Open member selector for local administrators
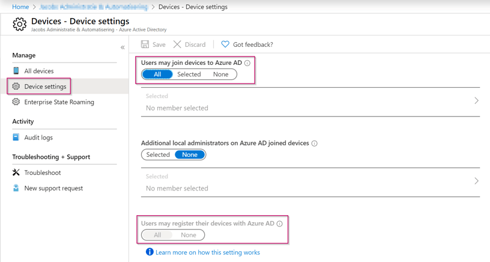Screen dimensions: 490x262 click(476, 181)
